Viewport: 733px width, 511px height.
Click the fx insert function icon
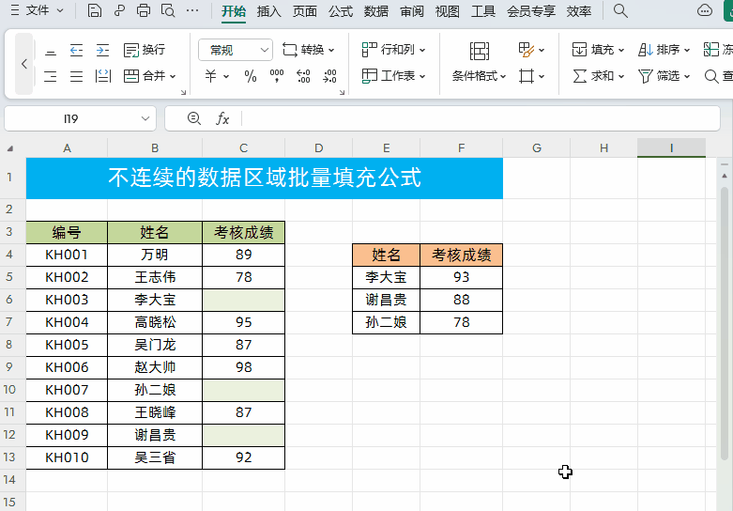[222, 118]
